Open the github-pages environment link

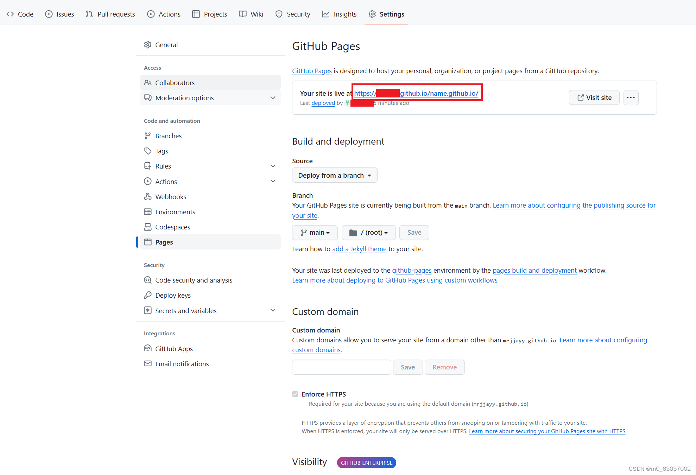tap(412, 270)
